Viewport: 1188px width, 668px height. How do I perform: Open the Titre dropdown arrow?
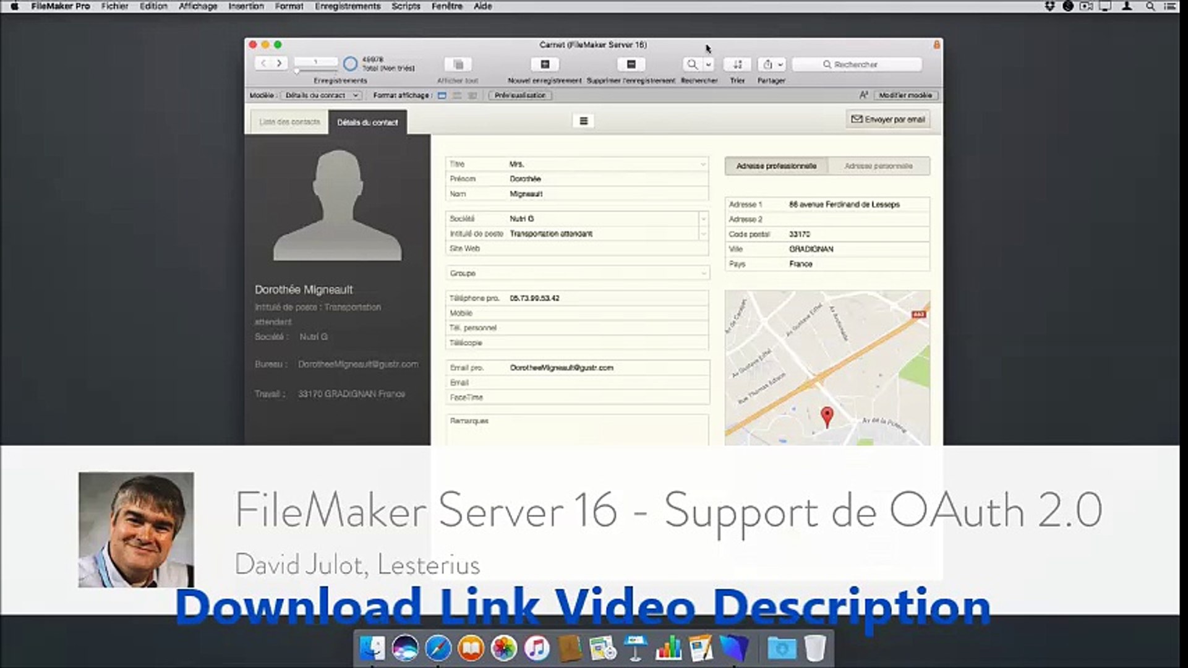pos(703,164)
